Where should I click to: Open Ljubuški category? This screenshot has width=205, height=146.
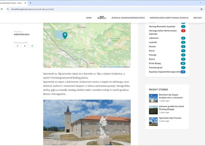pos(153,42)
